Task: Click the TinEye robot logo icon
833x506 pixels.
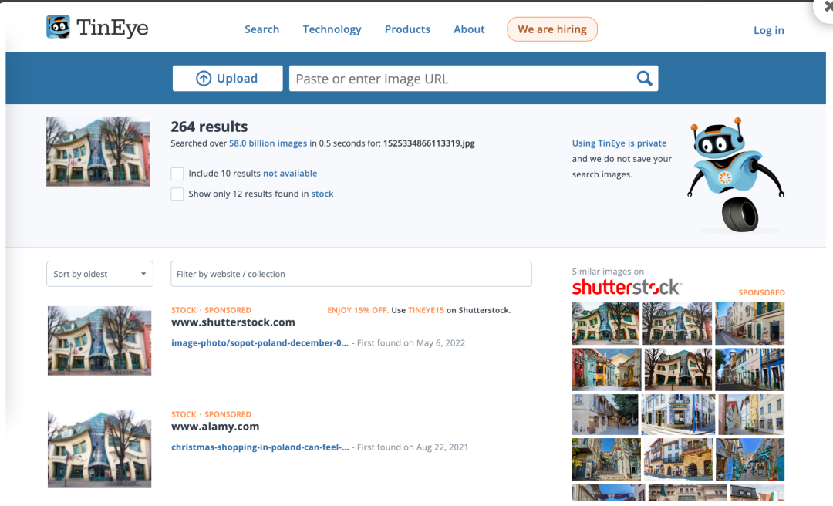Action: tap(58, 27)
